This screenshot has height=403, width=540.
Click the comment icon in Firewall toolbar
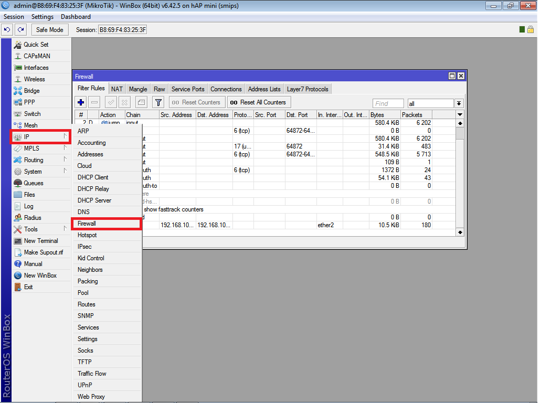click(x=141, y=102)
